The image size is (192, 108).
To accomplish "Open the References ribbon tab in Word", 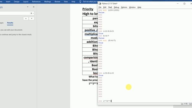I will (36, 1).
